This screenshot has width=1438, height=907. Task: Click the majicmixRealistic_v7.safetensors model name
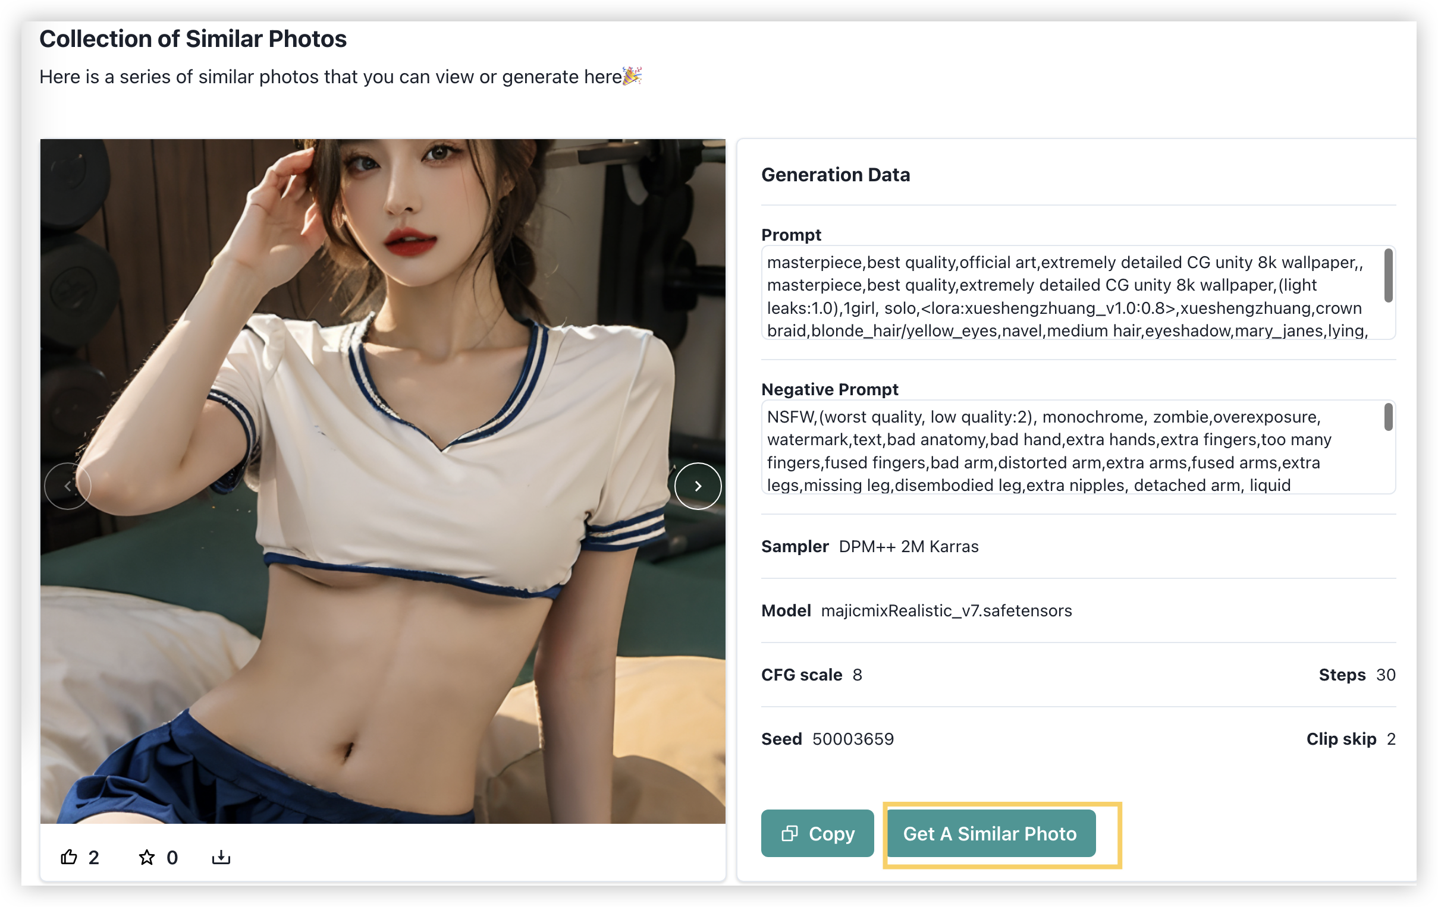tap(946, 610)
